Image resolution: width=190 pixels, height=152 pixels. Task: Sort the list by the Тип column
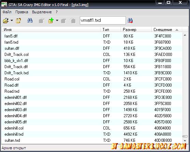[111, 30]
